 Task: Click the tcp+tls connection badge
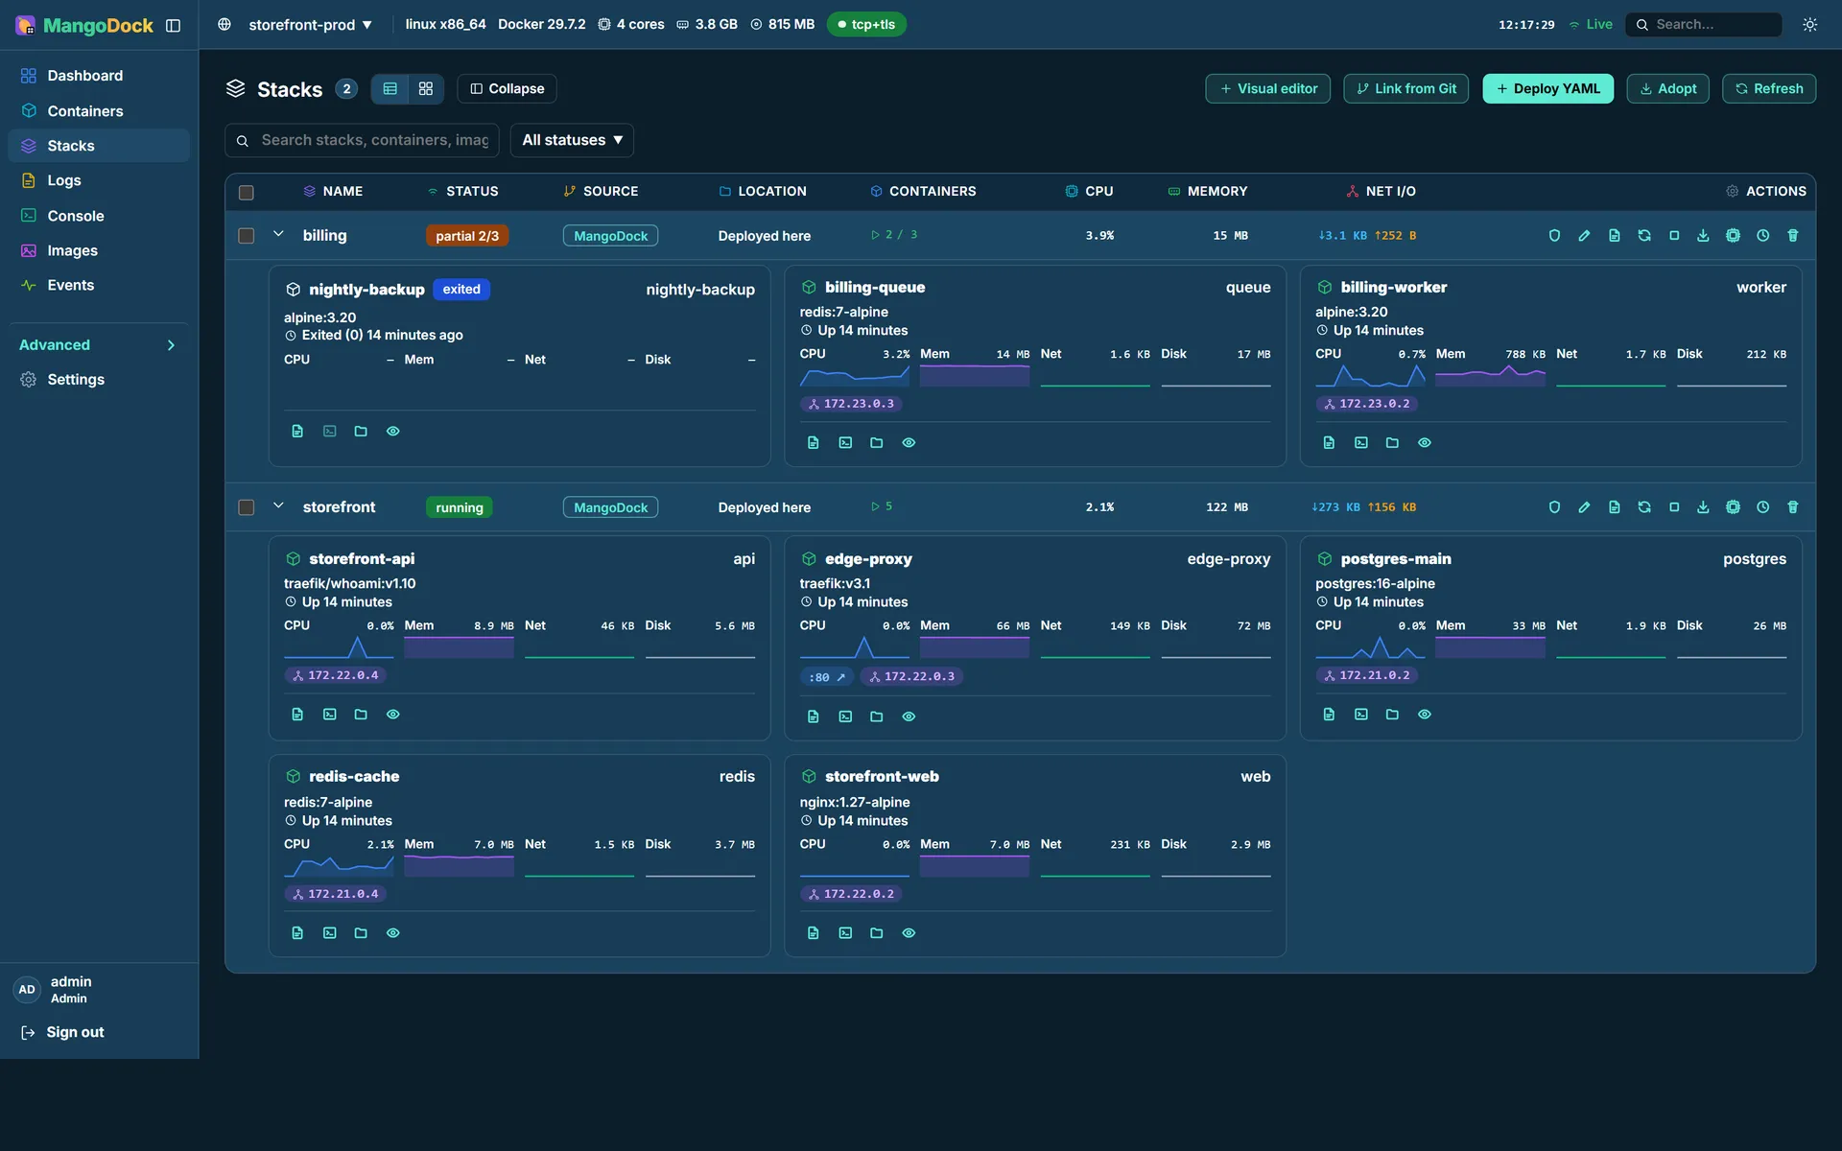click(866, 25)
